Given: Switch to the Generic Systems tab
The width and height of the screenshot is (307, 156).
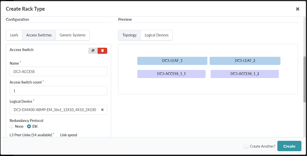Looking at the screenshot, I should tap(73, 35).
